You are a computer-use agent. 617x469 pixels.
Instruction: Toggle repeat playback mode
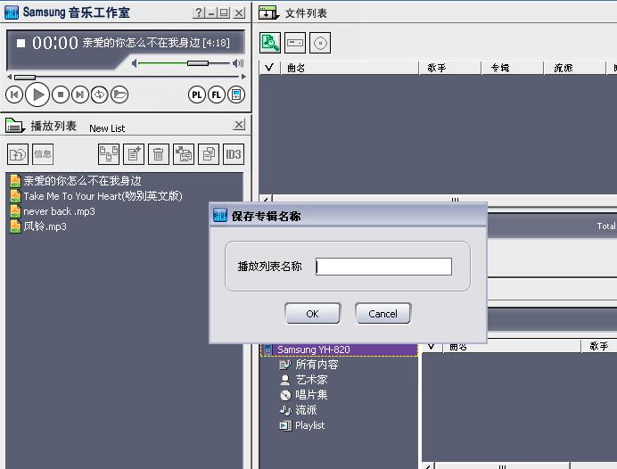tap(99, 95)
